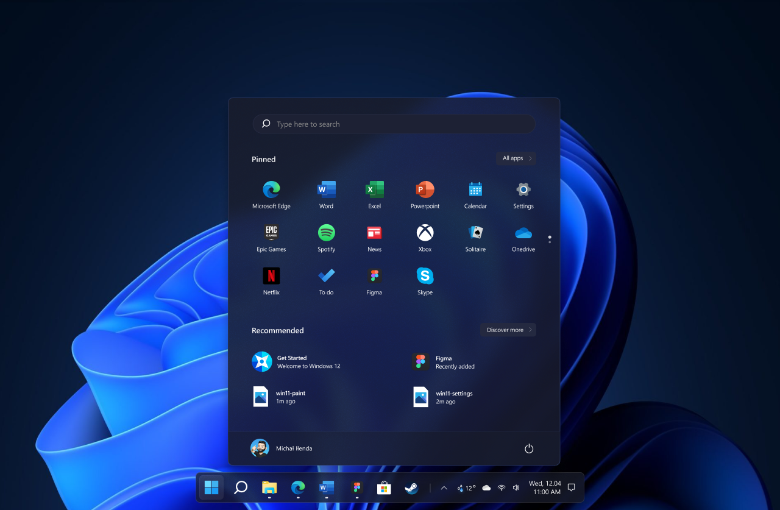Launch Spotify from the pinned apps
The width and height of the screenshot is (780, 510).
point(326,232)
